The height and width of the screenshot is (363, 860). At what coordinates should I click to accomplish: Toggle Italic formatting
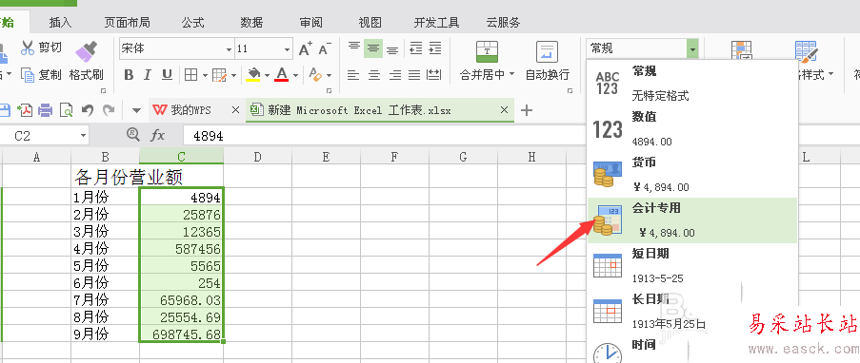pyautogui.click(x=147, y=75)
